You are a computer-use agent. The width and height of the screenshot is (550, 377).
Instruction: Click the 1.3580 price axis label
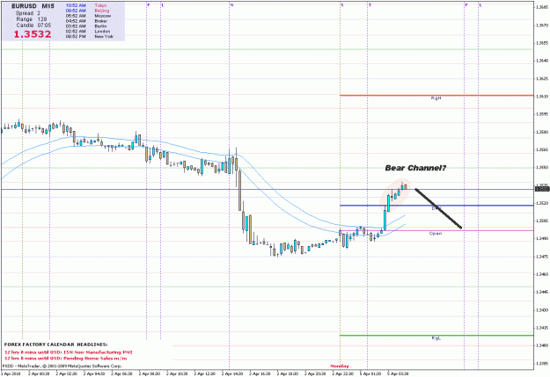[542, 132]
